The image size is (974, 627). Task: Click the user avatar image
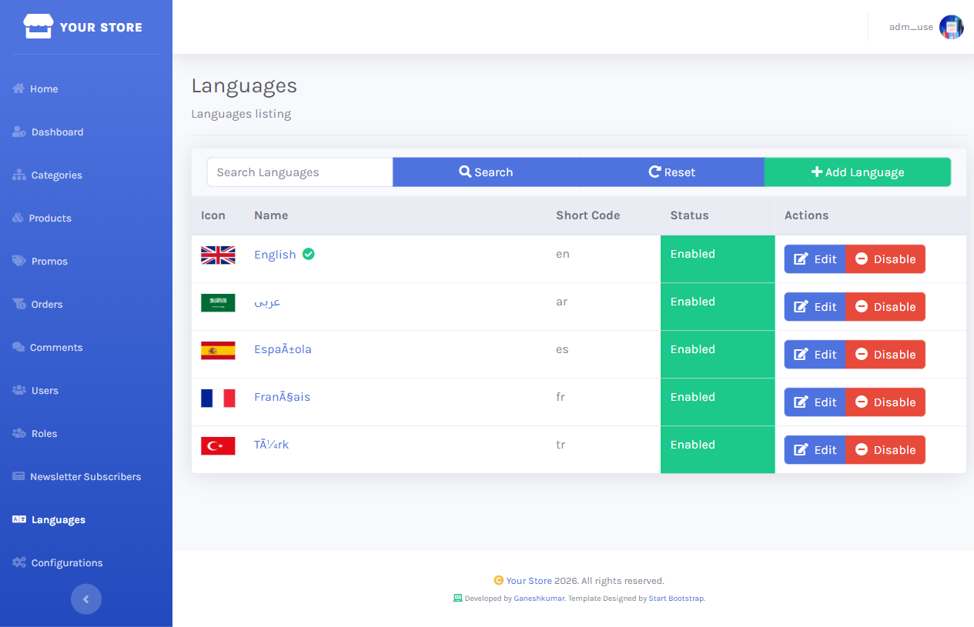[x=952, y=27]
